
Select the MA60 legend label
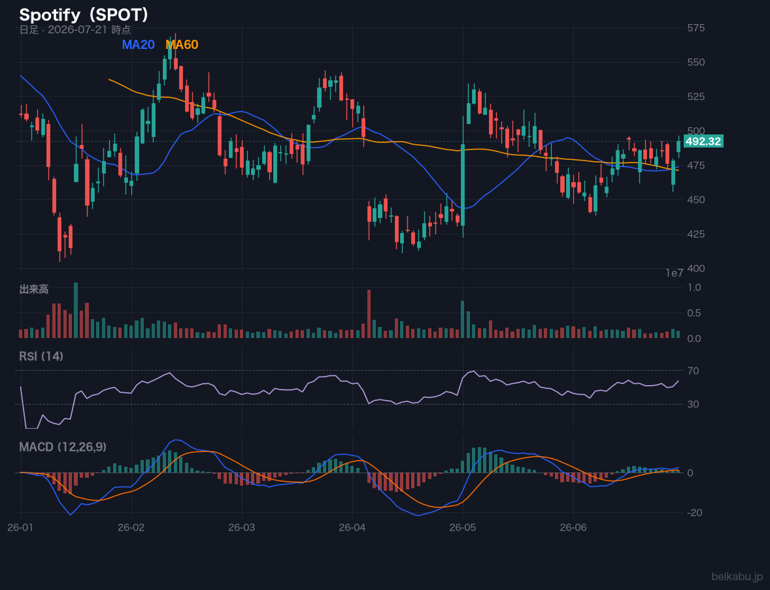coord(182,44)
